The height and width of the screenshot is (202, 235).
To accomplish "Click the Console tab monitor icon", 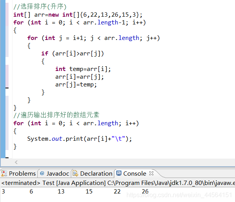I will (119, 173).
